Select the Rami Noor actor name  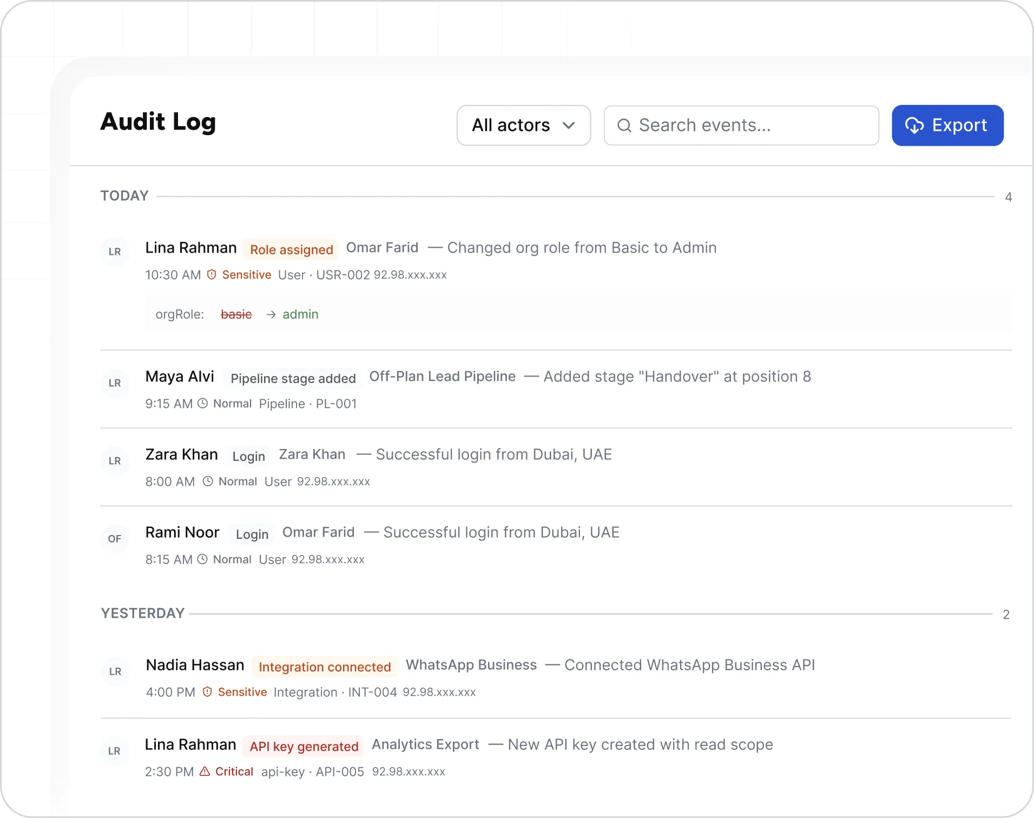pyautogui.click(x=182, y=532)
